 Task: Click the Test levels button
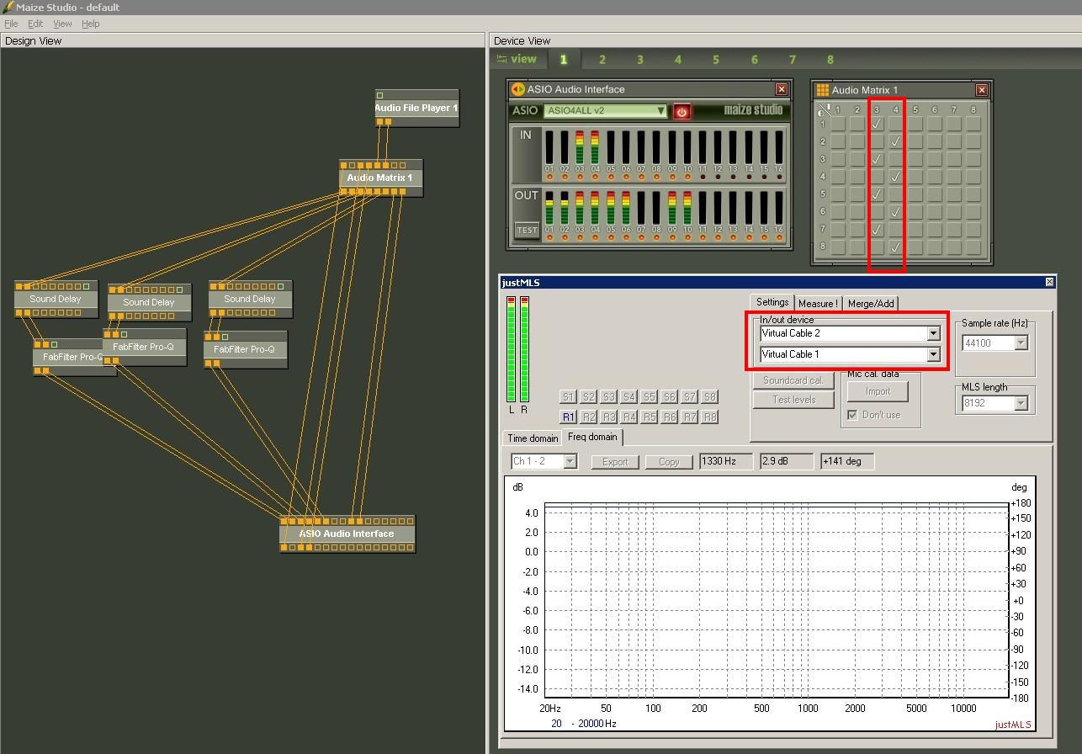(793, 400)
